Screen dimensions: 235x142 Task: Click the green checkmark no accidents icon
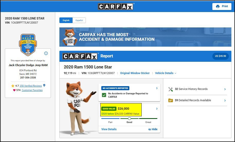pyautogui.click(x=104, y=95)
